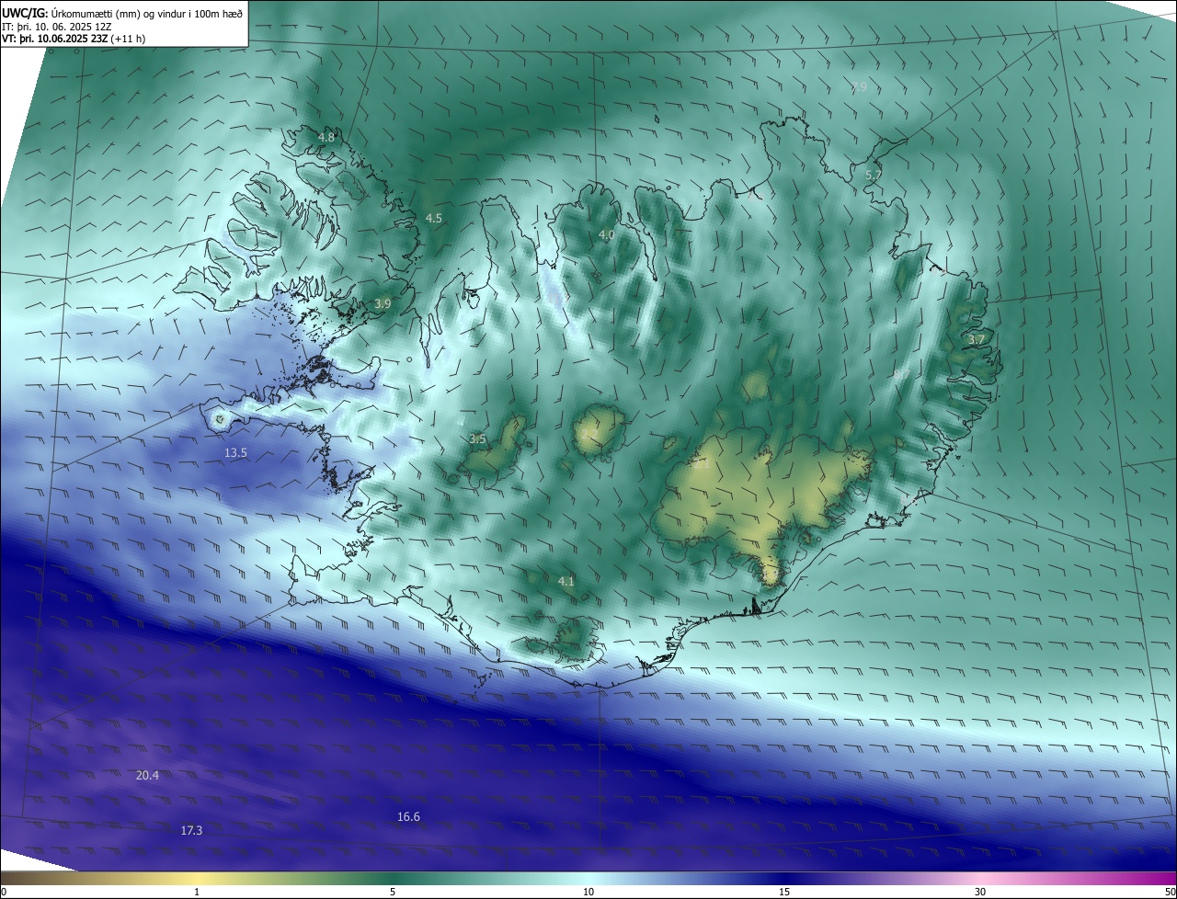Viewport: 1177px width, 899px height.
Task: Click the 17.3 value label
Action: (191, 831)
